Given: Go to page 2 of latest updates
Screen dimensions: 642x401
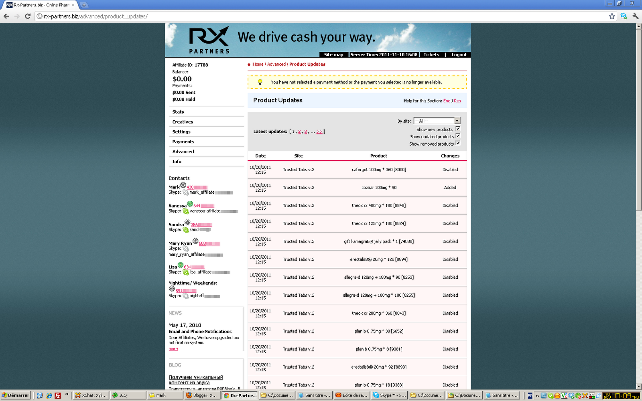Looking at the screenshot, I should tap(299, 132).
